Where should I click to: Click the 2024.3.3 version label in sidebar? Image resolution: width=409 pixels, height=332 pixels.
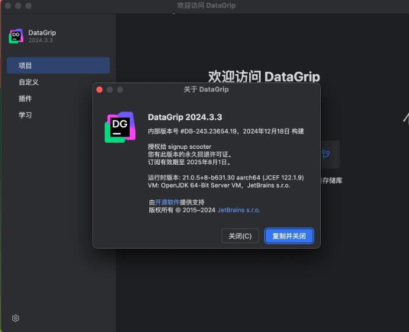pos(40,40)
